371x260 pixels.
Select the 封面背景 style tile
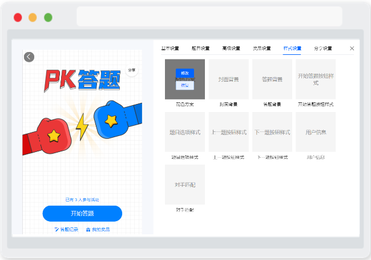coord(228,79)
